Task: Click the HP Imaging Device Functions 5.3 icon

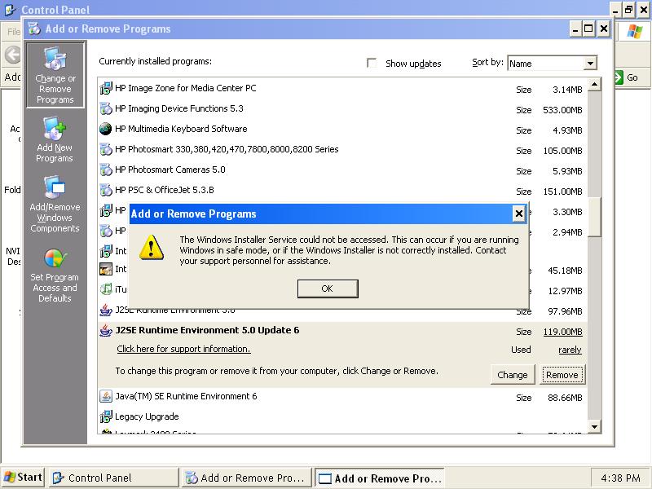Action: coord(106,108)
